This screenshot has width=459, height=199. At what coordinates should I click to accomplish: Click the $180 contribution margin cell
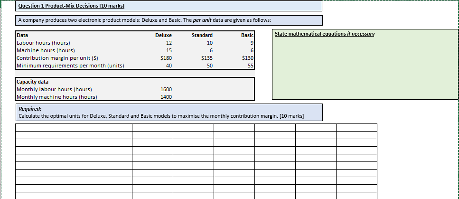(166, 58)
